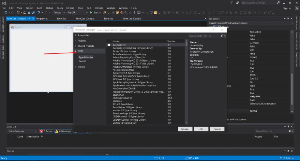Pin the Form3.cs [Design] tab
This screenshot has height=161, width=300.
pyautogui.click(x=30, y=19)
